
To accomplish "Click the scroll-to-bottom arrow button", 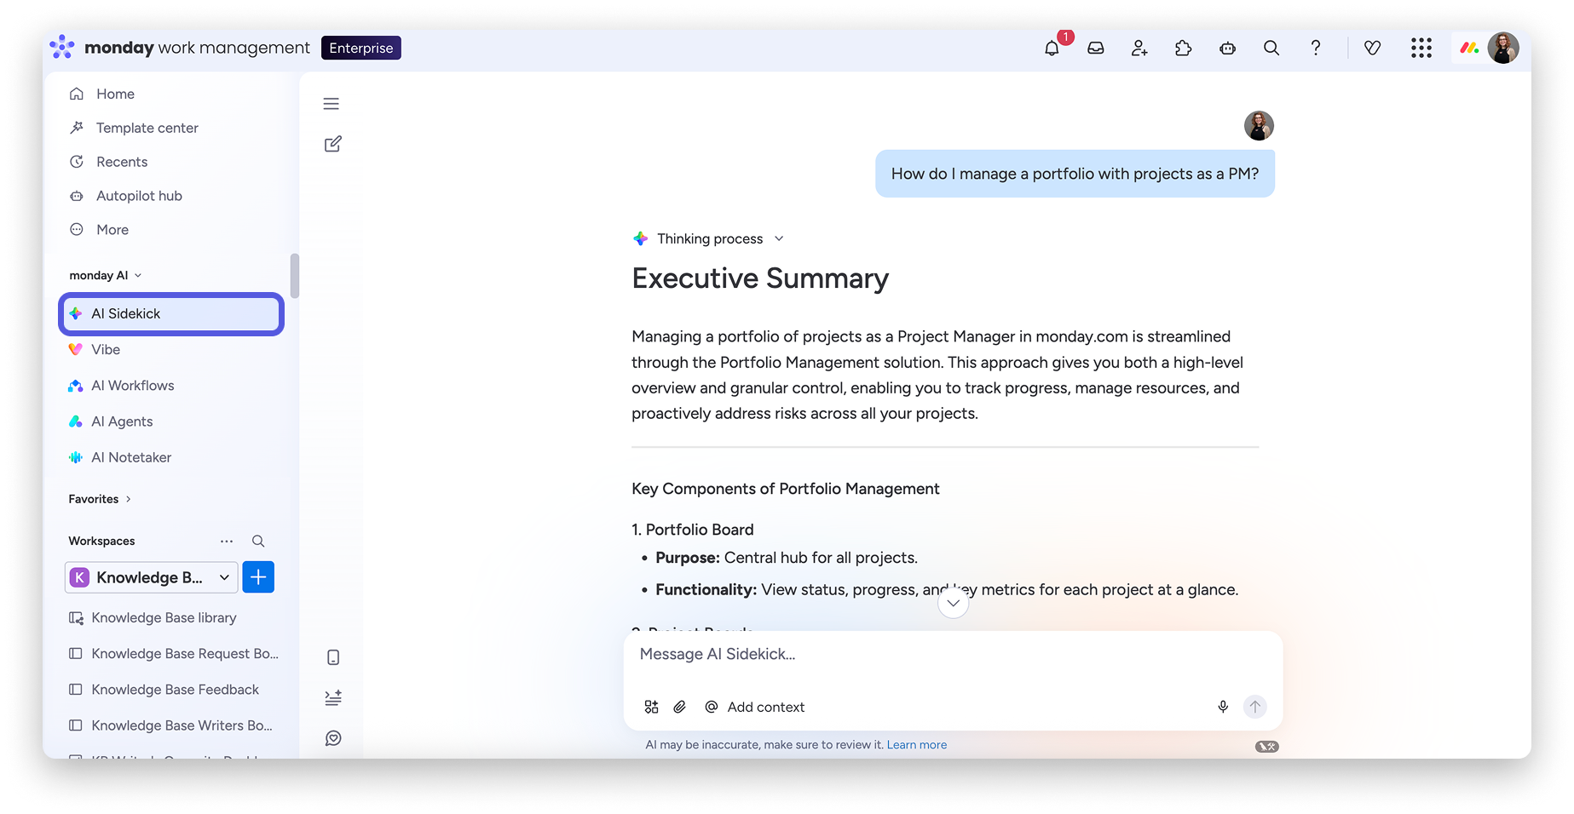I will [x=954, y=603].
